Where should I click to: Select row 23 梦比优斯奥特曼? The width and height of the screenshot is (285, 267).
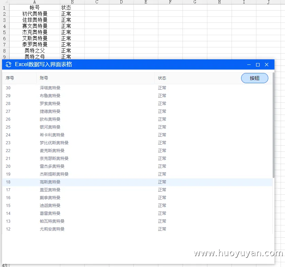tap(137, 143)
